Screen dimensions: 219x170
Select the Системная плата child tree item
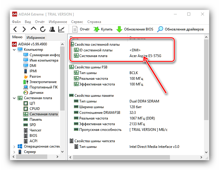41,114
